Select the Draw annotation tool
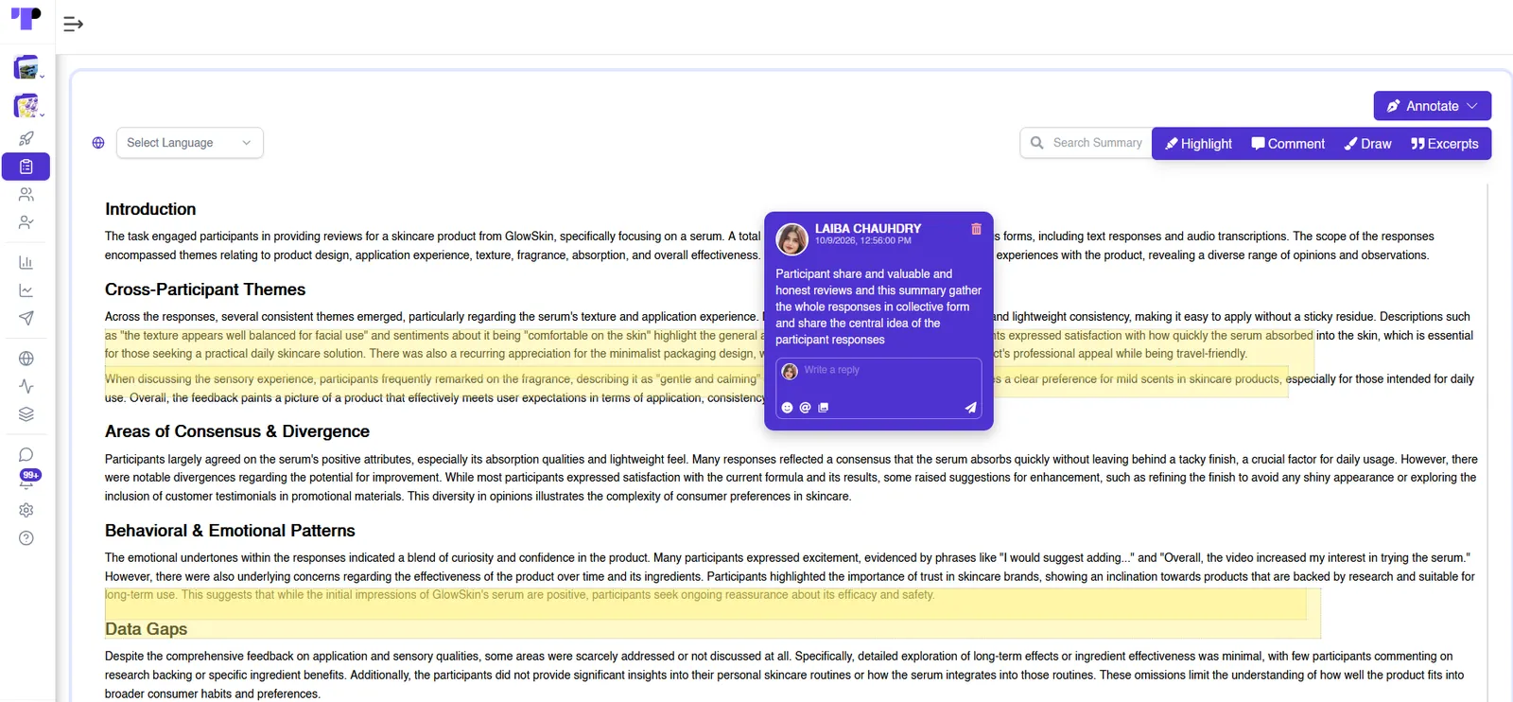1513x702 pixels. pos(1367,144)
